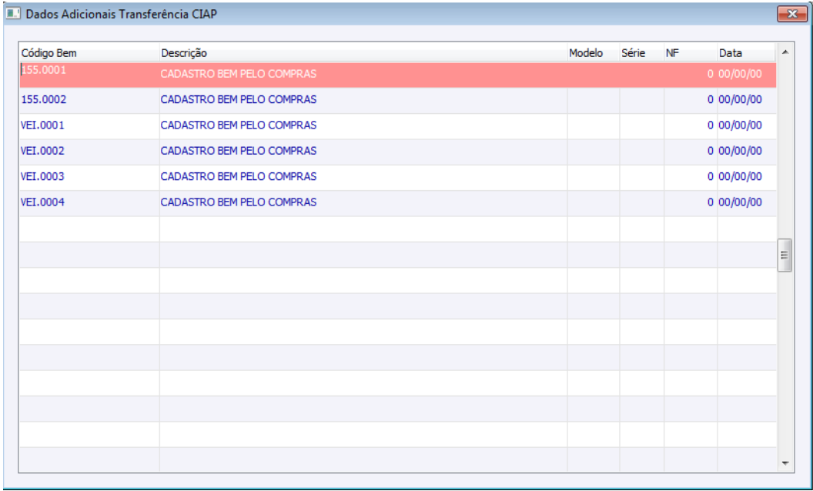Click the NF column header
Viewport: 813px width, 491px height.
pos(691,53)
